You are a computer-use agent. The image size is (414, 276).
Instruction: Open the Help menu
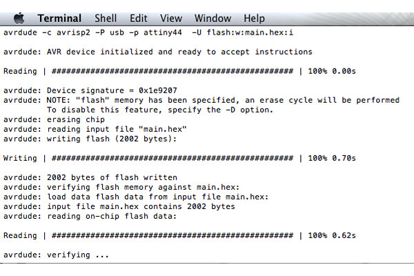(x=254, y=19)
